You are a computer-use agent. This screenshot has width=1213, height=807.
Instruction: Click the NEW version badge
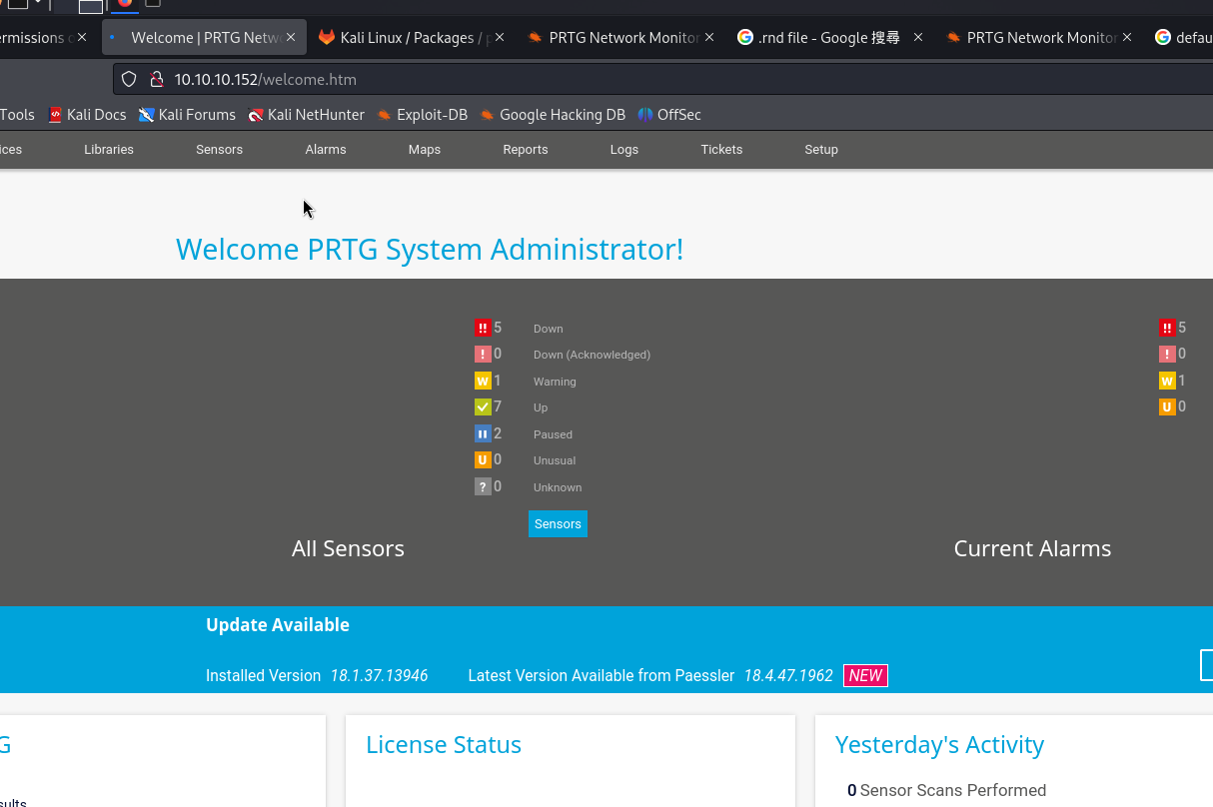[x=865, y=676]
